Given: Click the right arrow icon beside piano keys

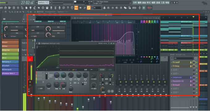Looking at the screenshot, I should pos(80,8).
